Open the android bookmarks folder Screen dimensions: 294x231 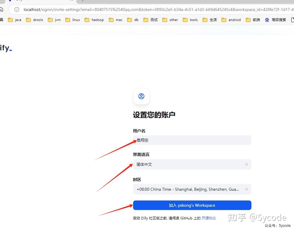pos(231,20)
